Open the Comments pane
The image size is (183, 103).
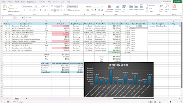[x=166, y=2]
